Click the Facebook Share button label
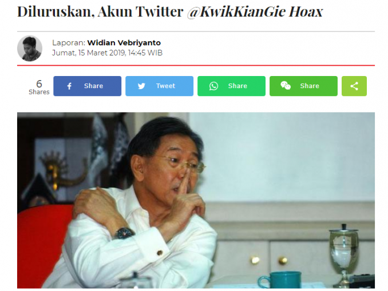 pyautogui.click(x=93, y=86)
